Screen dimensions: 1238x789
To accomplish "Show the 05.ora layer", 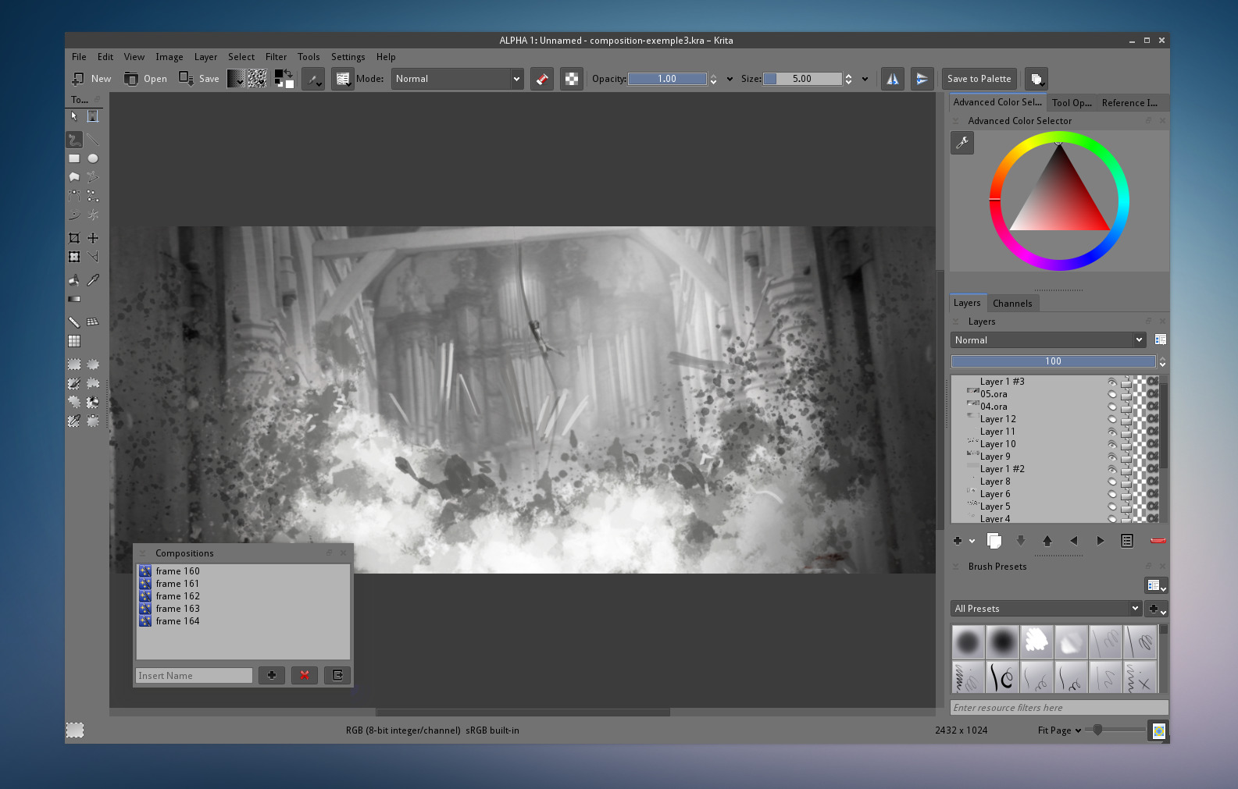I will (1112, 394).
